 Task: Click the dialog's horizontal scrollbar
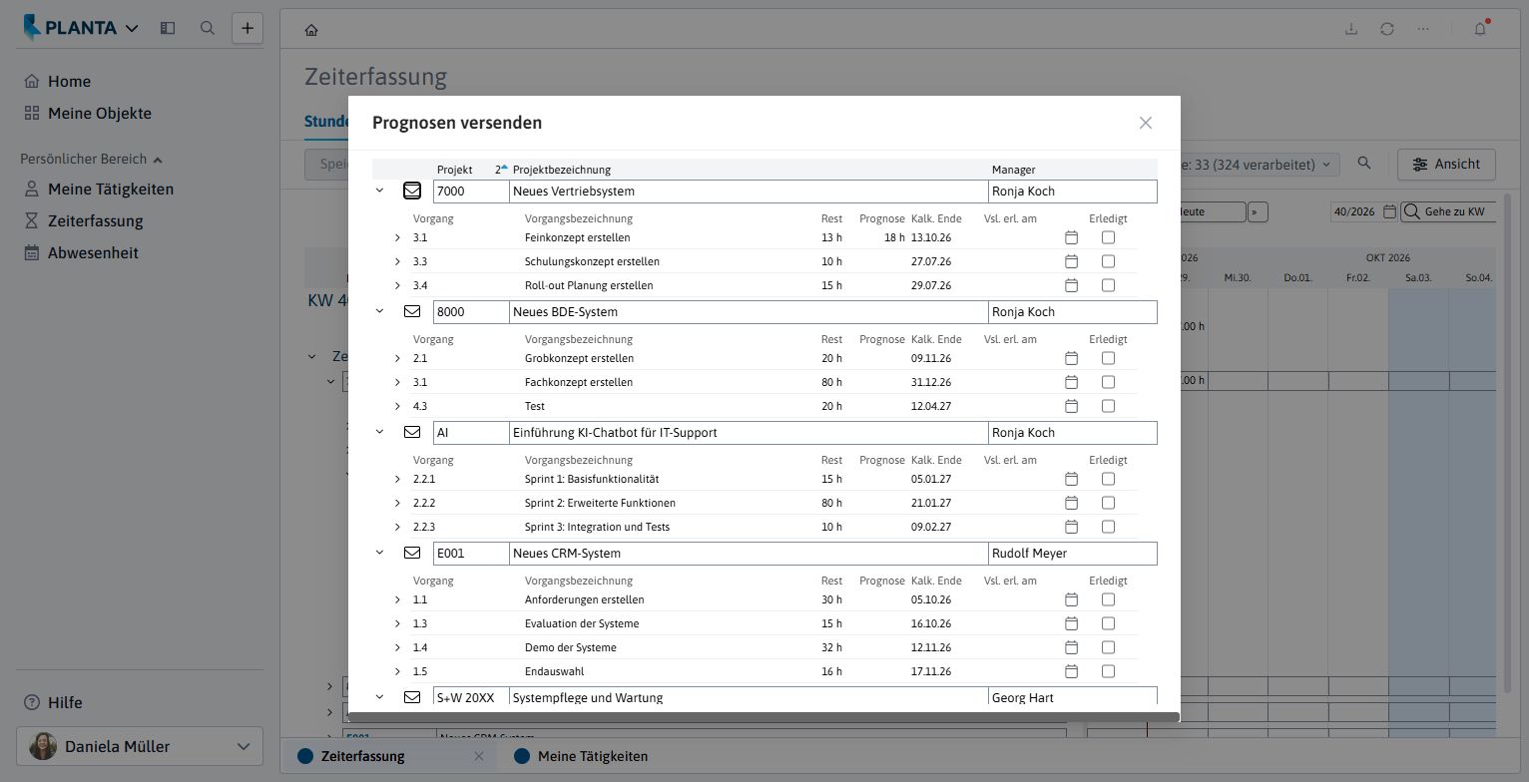tap(764, 716)
